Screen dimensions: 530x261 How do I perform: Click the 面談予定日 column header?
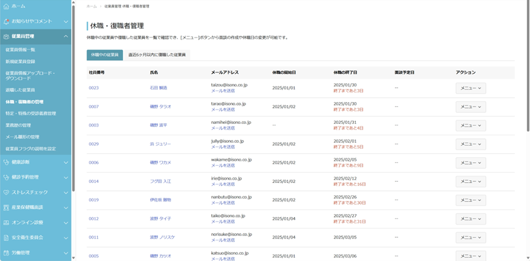404,73
